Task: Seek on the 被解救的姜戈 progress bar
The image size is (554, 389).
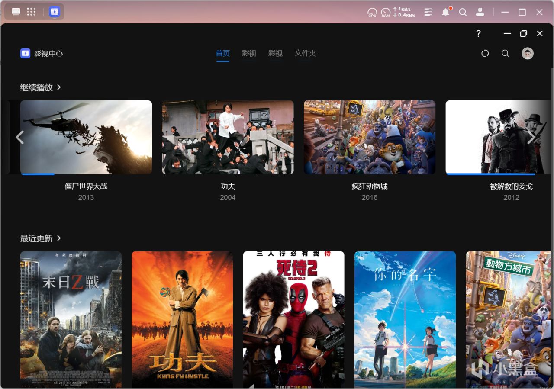Action: (x=498, y=174)
